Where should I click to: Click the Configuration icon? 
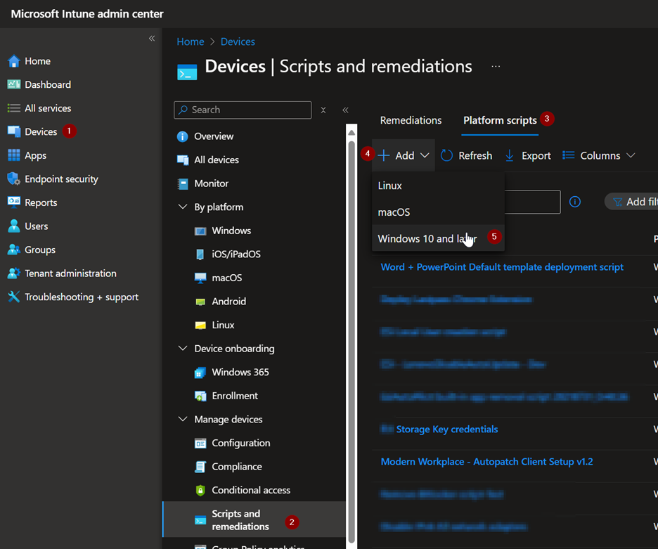200,444
